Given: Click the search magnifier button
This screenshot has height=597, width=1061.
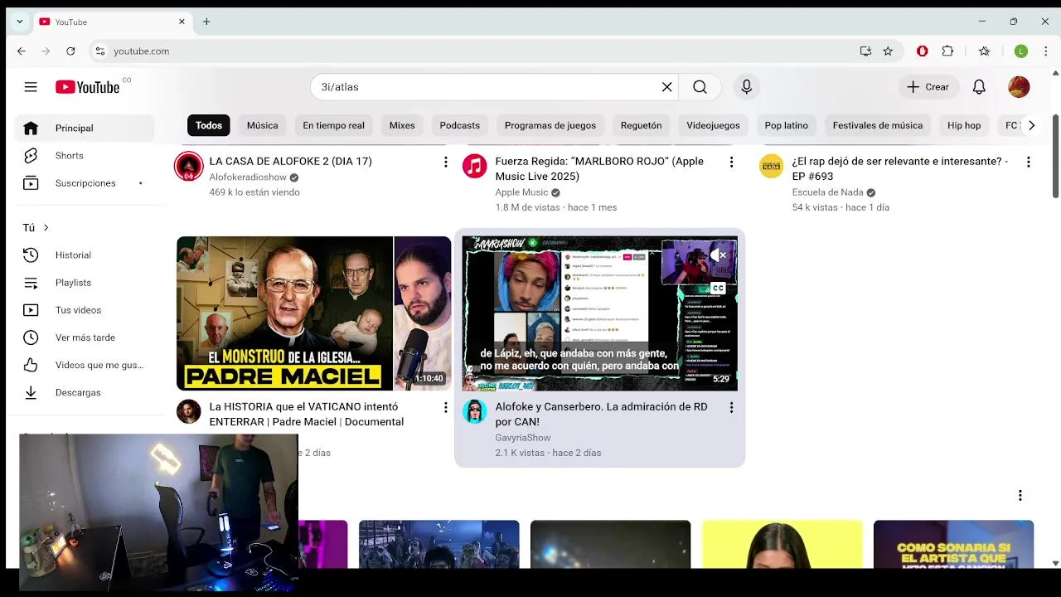Looking at the screenshot, I should [700, 87].
